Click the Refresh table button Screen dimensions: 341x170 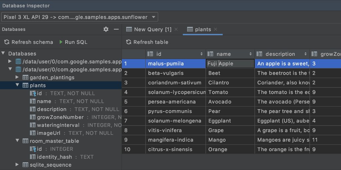click(147, 42)
